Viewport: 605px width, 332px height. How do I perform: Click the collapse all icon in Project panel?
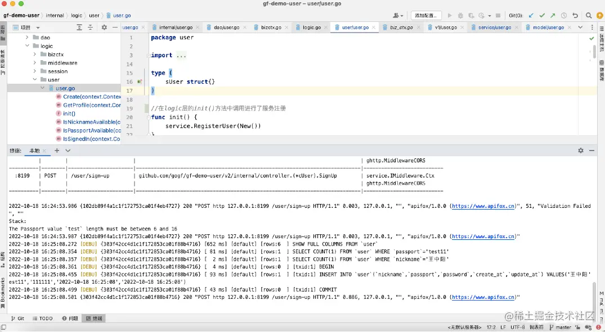[90, 28]
